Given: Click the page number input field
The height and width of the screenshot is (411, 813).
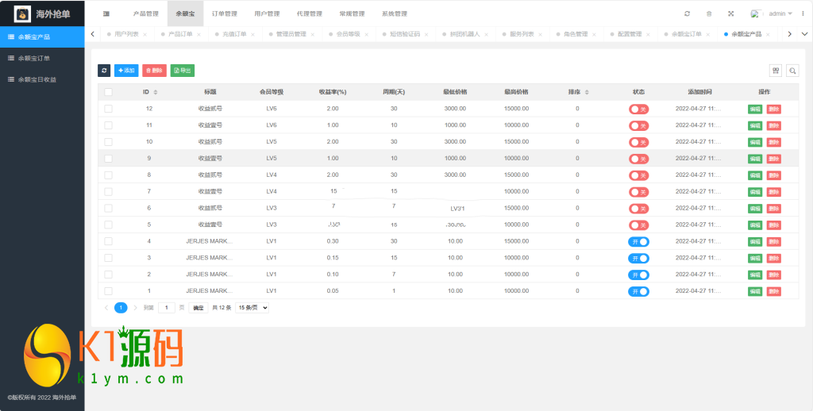Looking at the screenshot, I should tap(167, 308).
